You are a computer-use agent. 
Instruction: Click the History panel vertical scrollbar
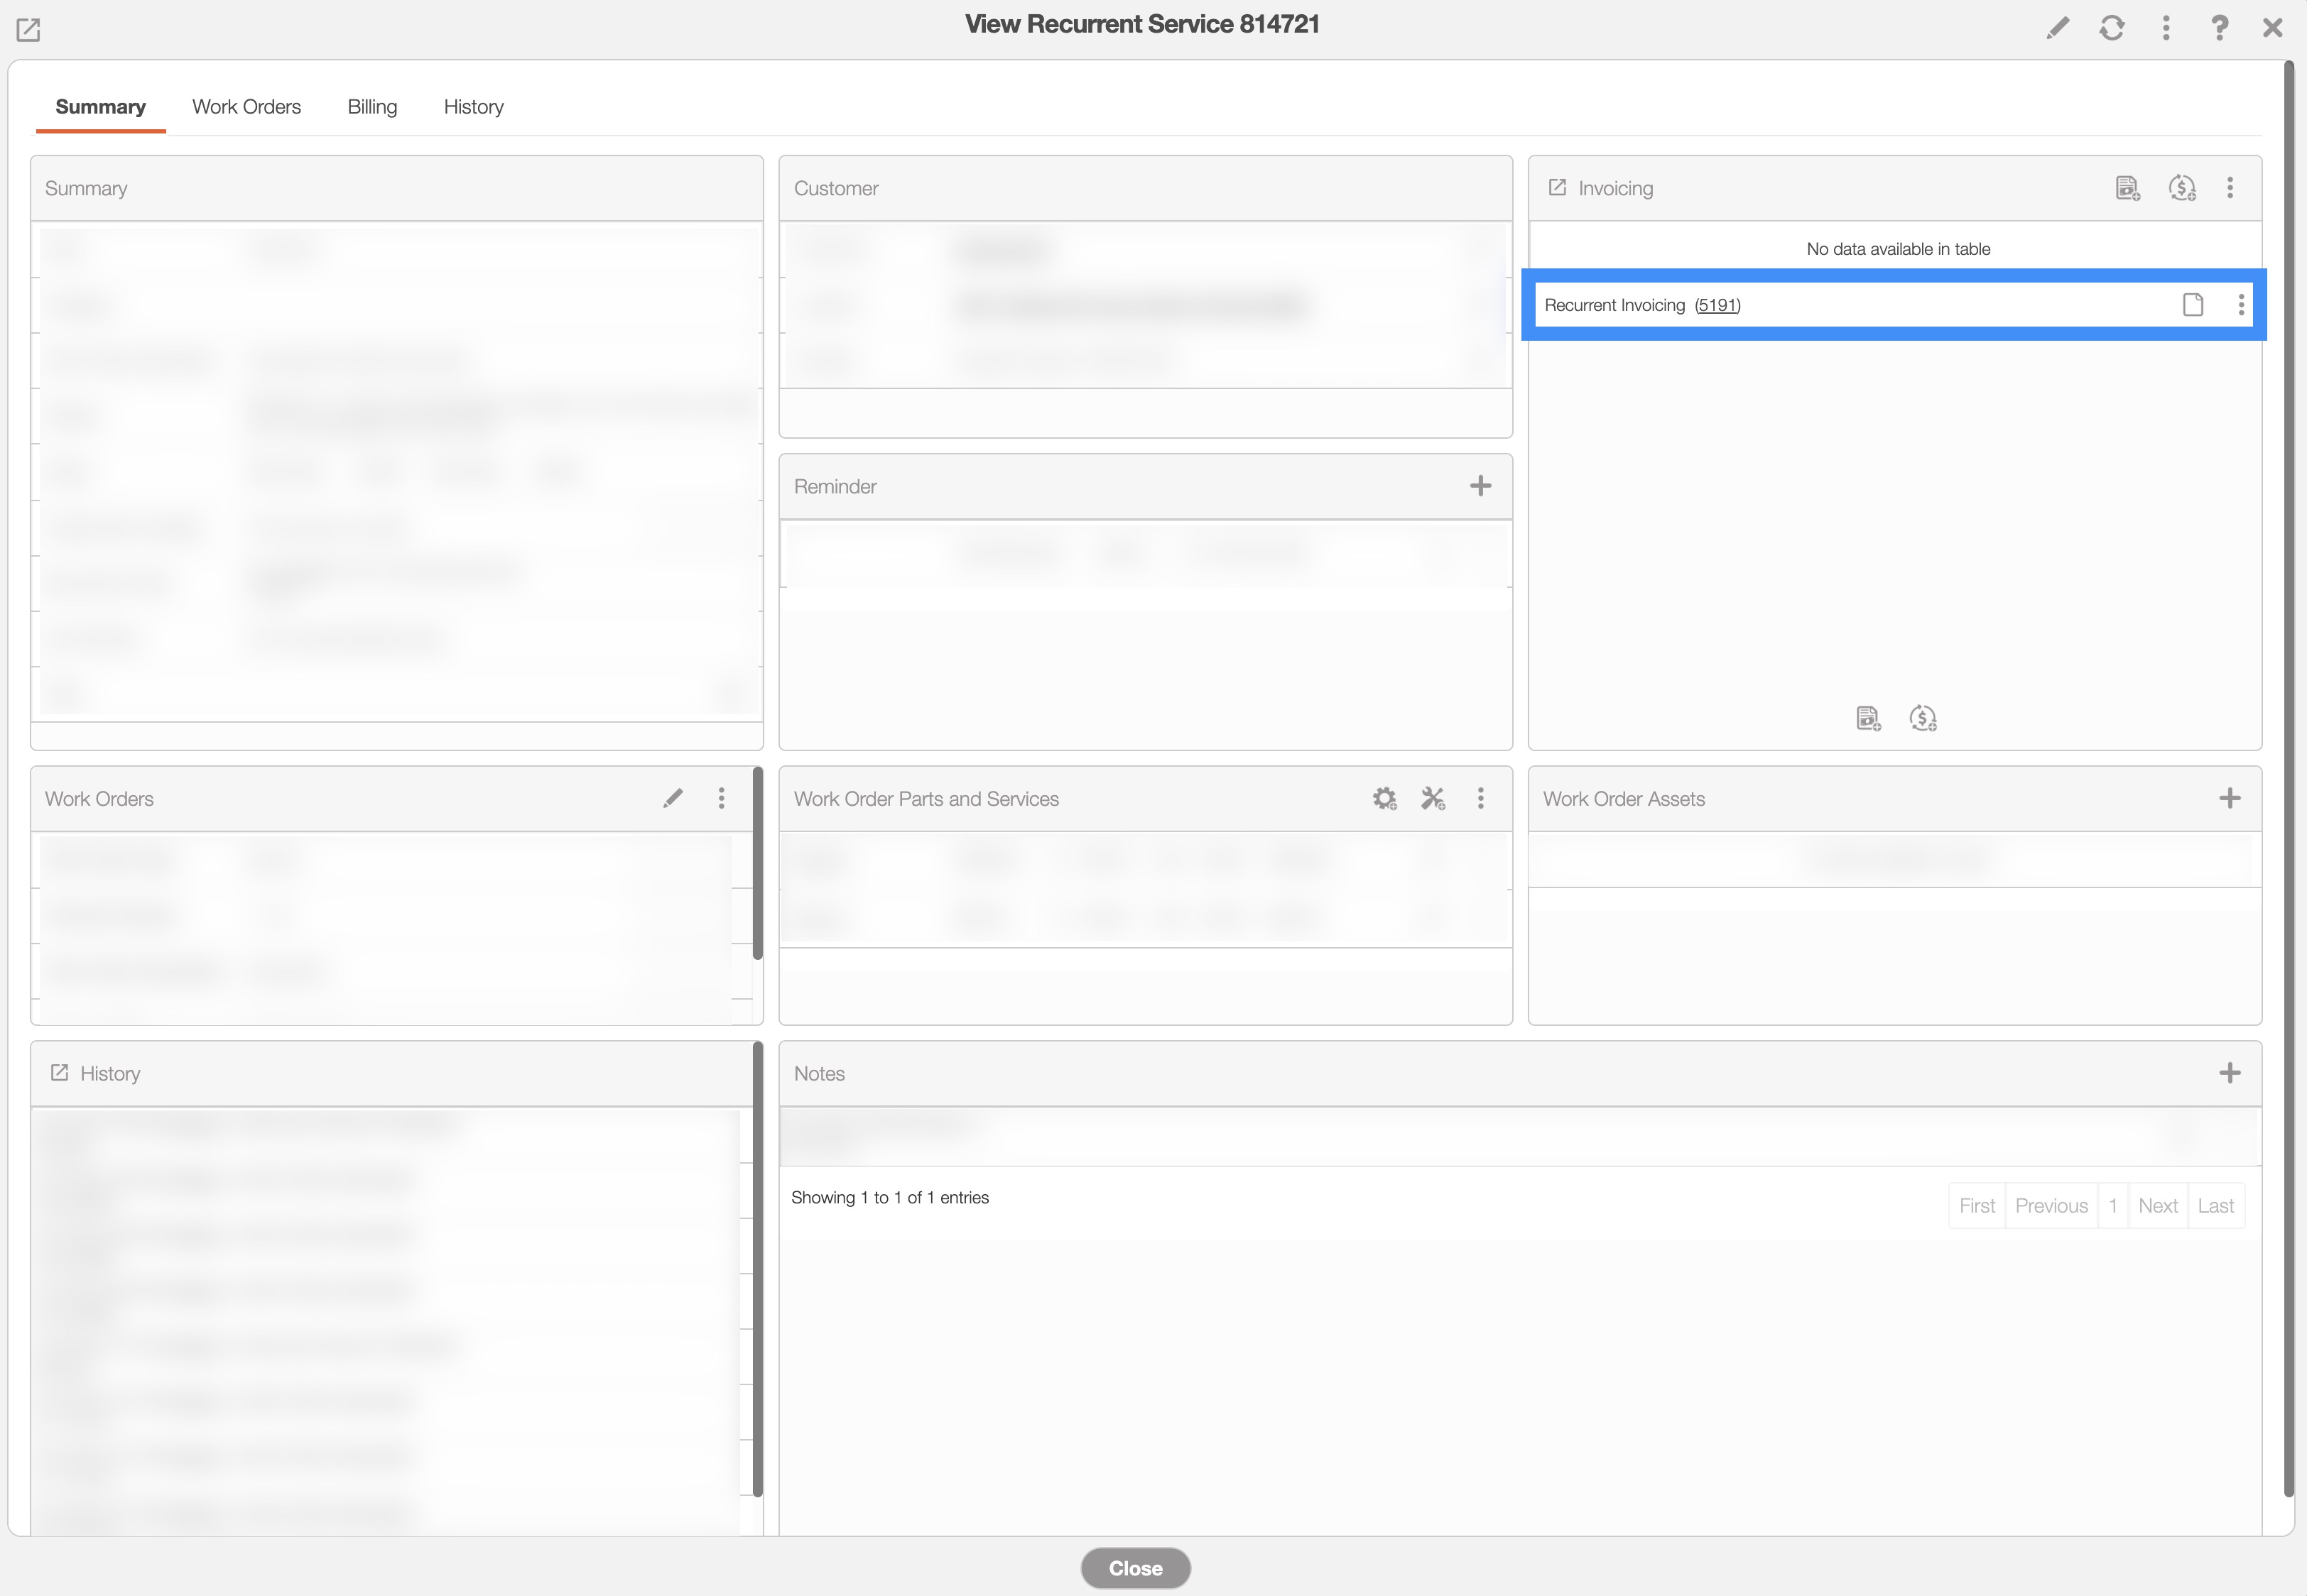click(x=757, y=1270)
